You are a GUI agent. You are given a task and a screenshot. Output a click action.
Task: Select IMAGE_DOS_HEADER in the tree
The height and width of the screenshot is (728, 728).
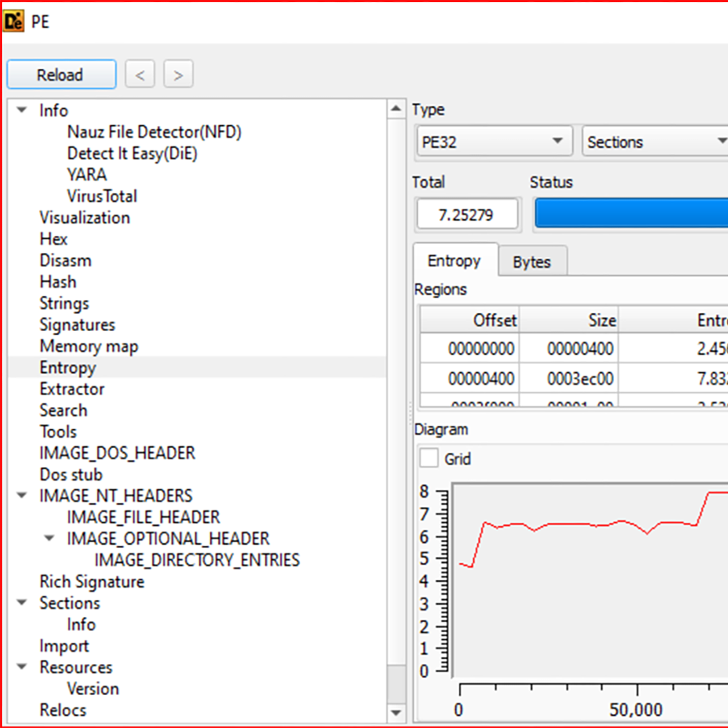117,453
